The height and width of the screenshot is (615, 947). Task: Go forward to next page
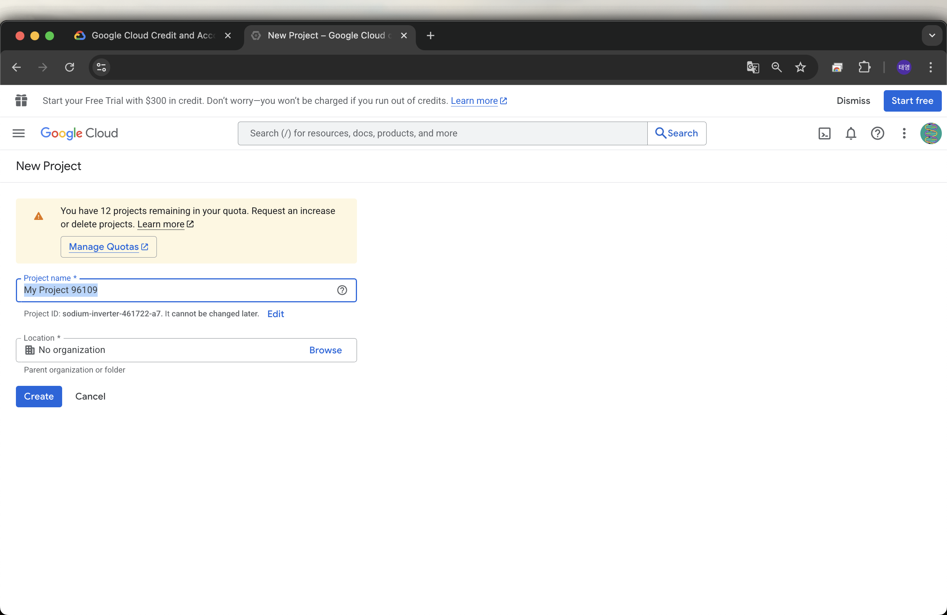point(43,67)
